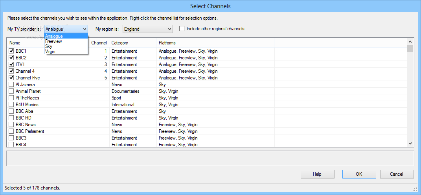Tick the BBC News channel checkbox

tap(11, 125)
